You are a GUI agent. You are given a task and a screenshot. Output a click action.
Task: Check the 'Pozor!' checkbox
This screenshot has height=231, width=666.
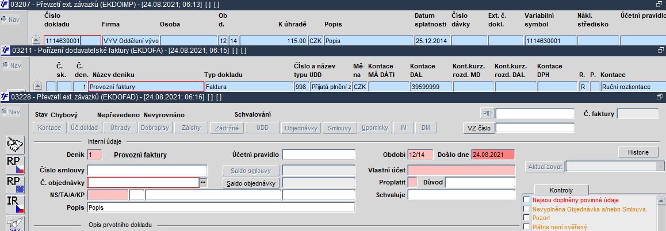[x=527, y=217]
